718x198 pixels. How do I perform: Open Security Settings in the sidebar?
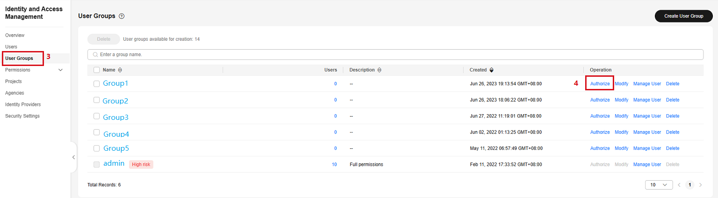pyautogui.click(x=22, y=116)
